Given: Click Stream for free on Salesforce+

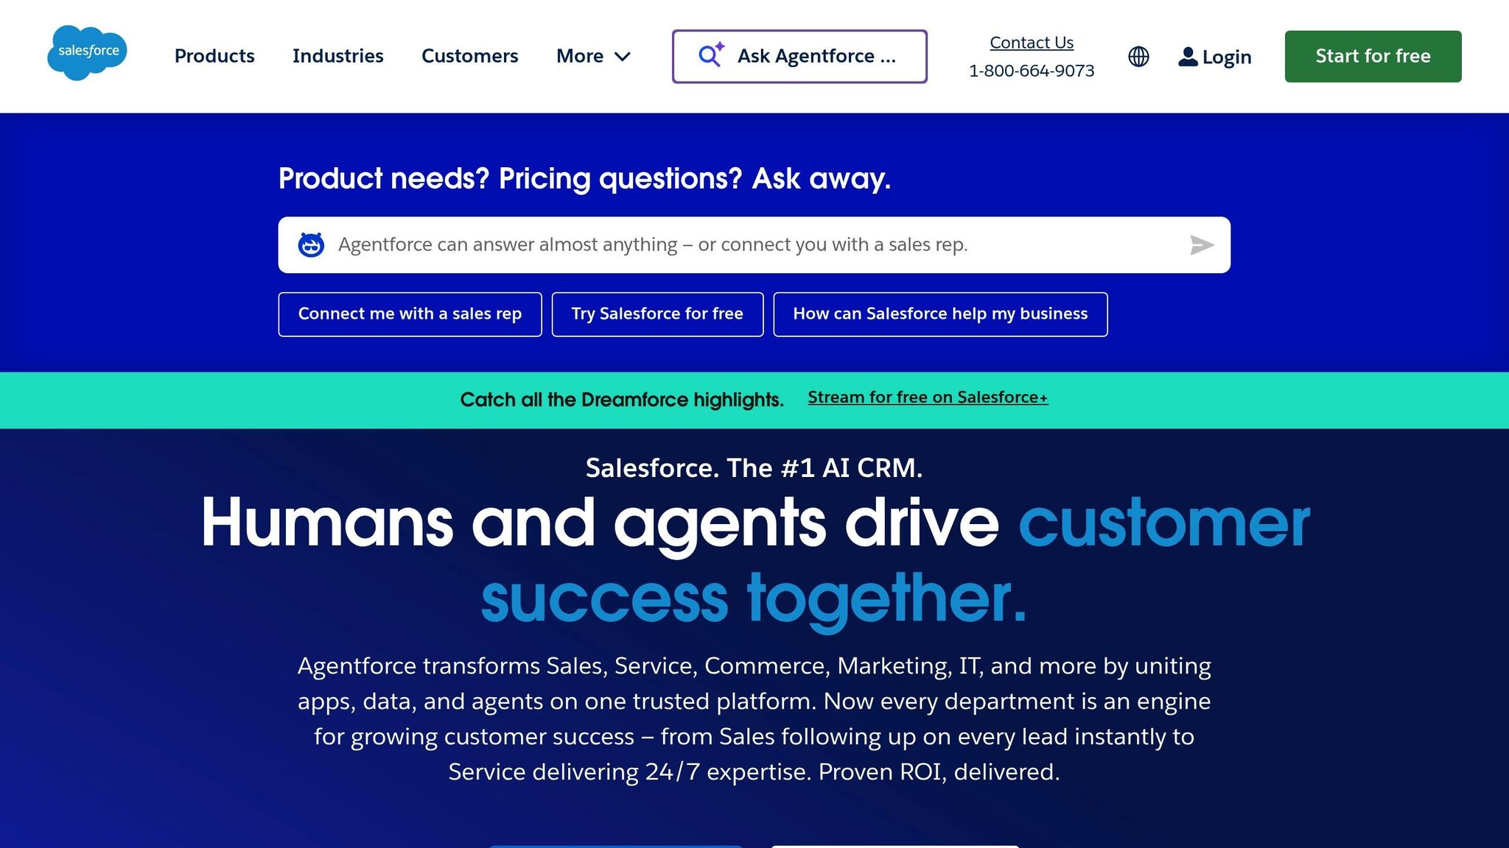Looking at the screenshot, I should [927, 397].
